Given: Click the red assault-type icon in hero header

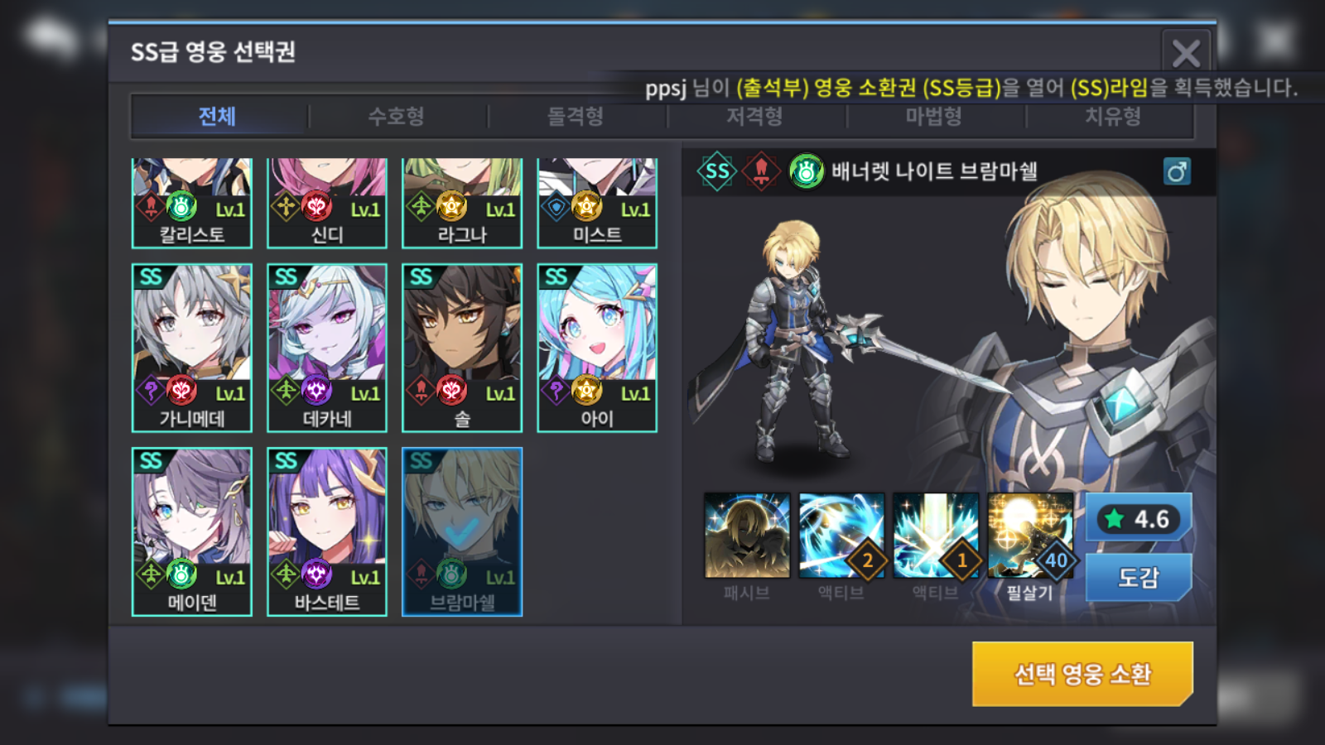Looking at the screenshot, I should [761, 171].
